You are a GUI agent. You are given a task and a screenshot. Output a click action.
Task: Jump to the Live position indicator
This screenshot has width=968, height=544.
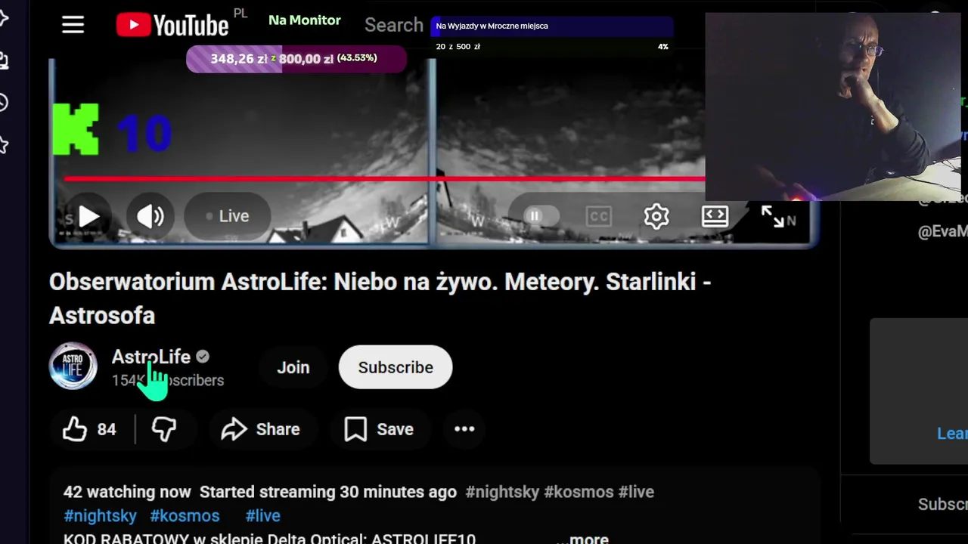point(227,216)
